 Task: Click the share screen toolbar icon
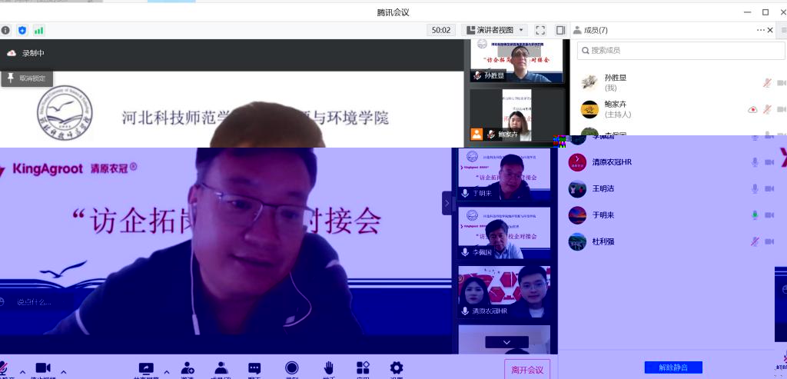[x=146, y=369]
